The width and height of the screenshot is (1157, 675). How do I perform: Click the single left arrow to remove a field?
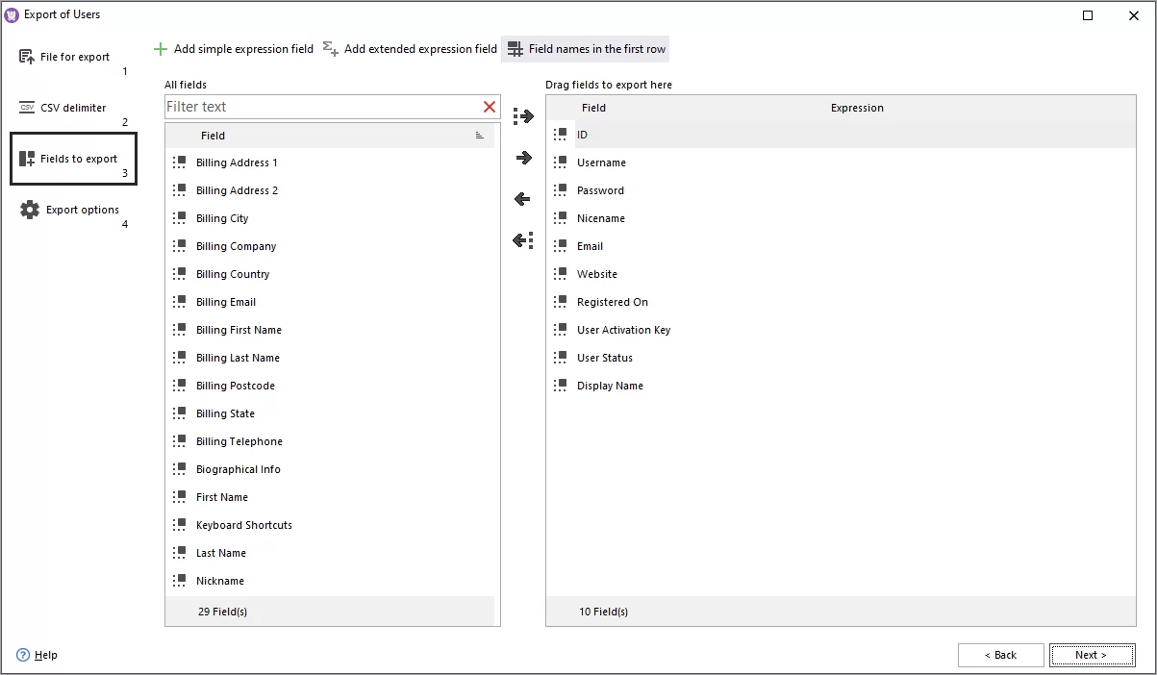[x=522, y=198]
